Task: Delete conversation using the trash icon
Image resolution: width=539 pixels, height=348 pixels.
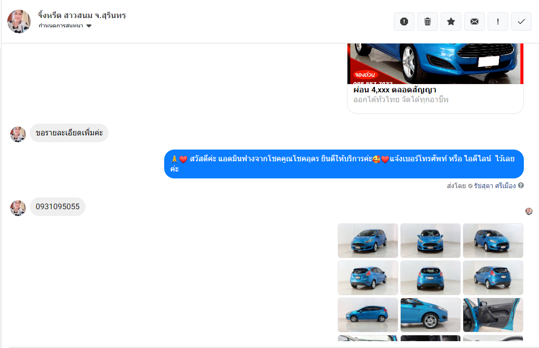Action: (x=427, y=22)
